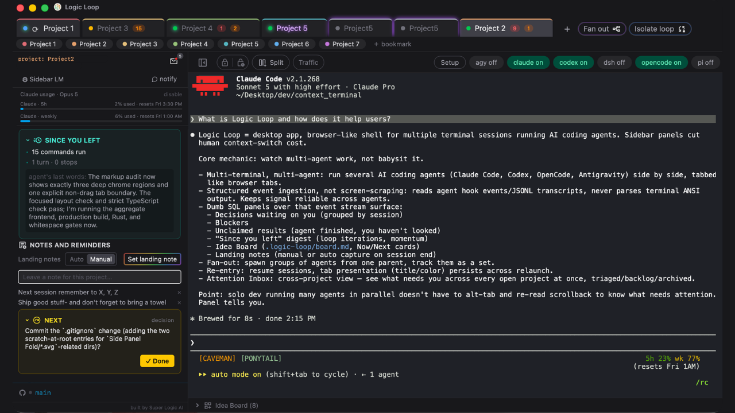
Task: Click the notify bell button
Action: coord(164,79)
